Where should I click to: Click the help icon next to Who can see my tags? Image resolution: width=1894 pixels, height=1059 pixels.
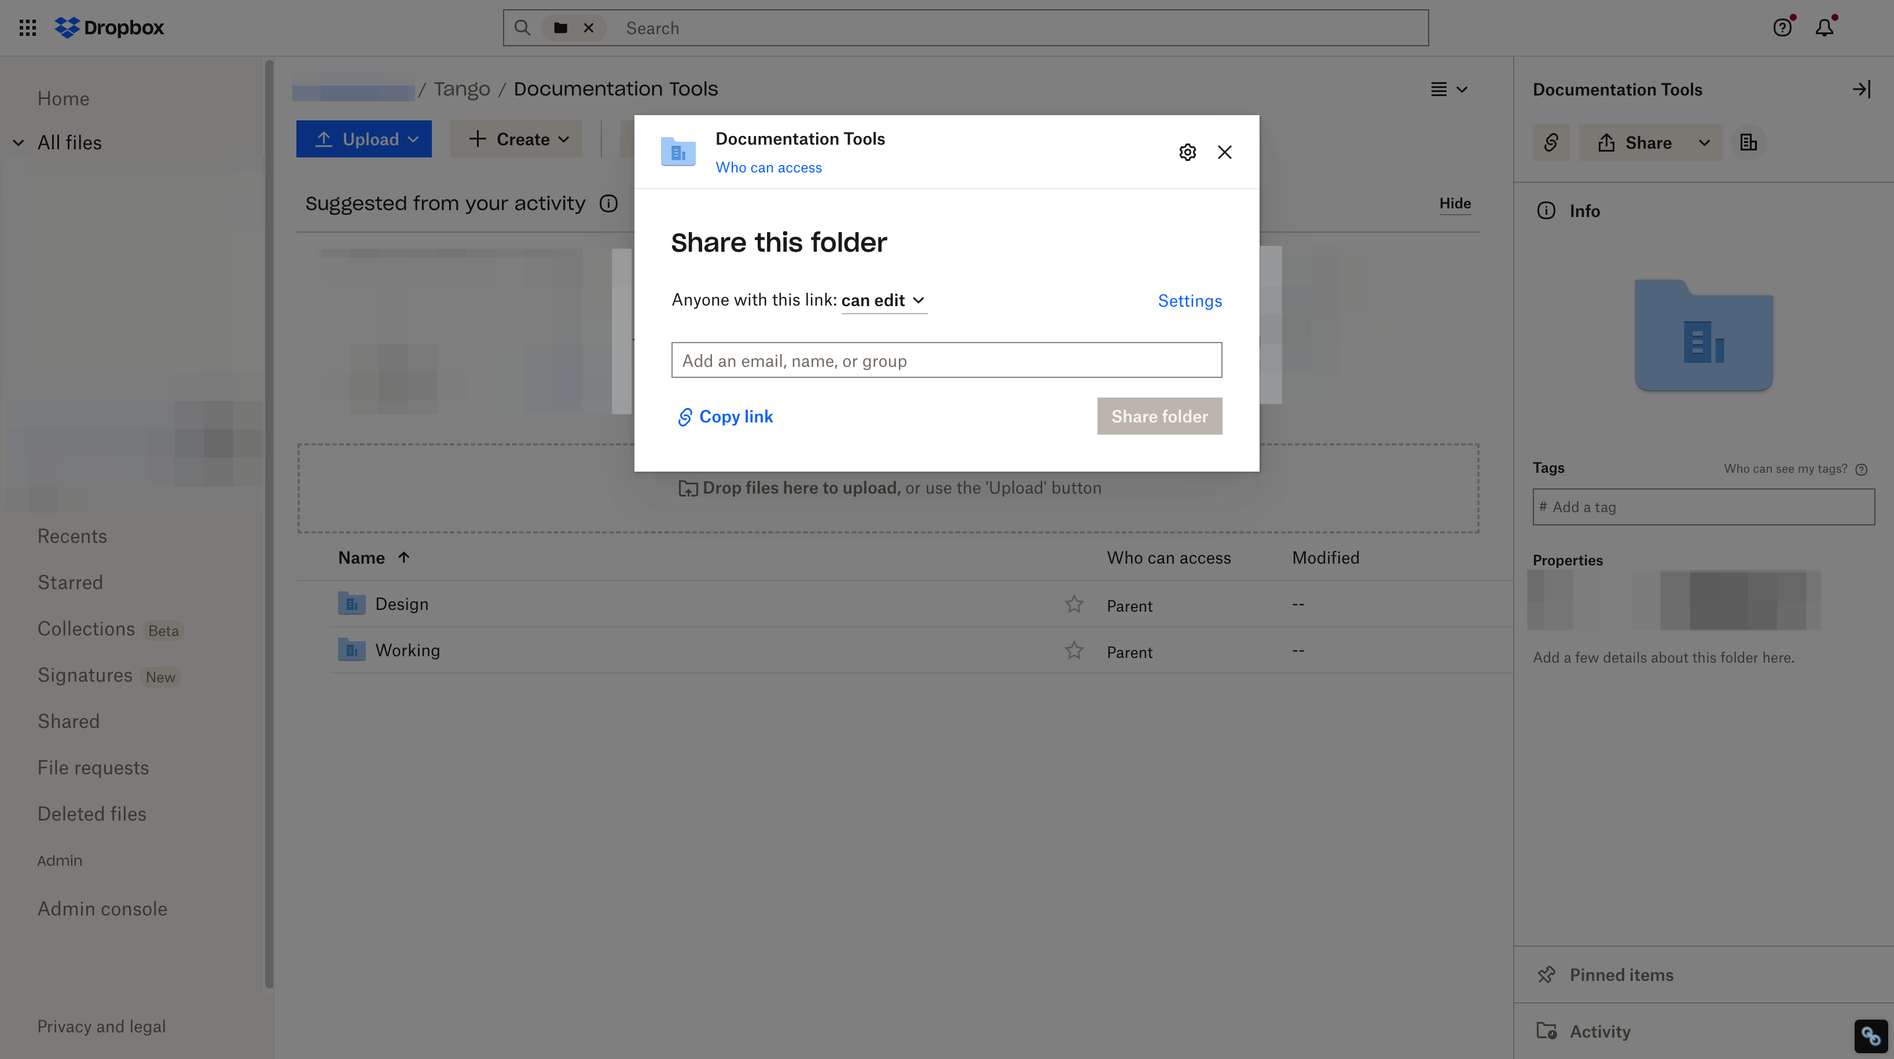click(1861, 469)
